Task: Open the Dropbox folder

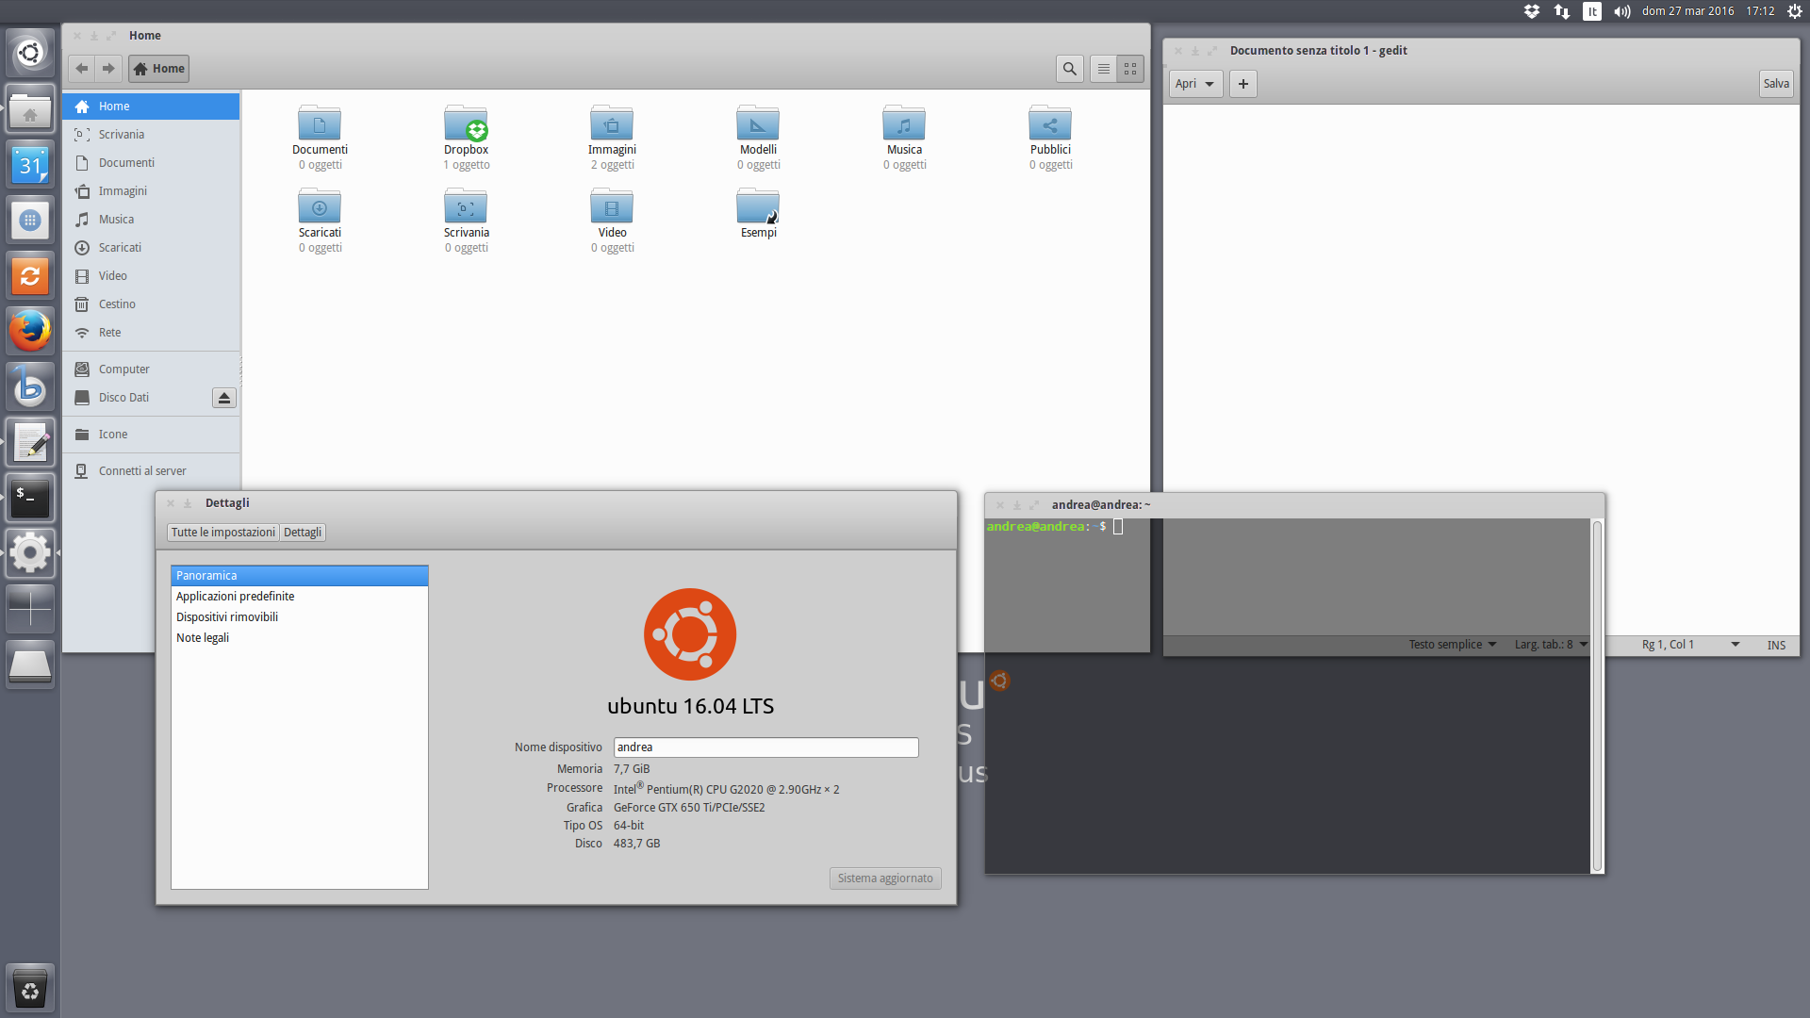Action: click(x=467, y=138)
